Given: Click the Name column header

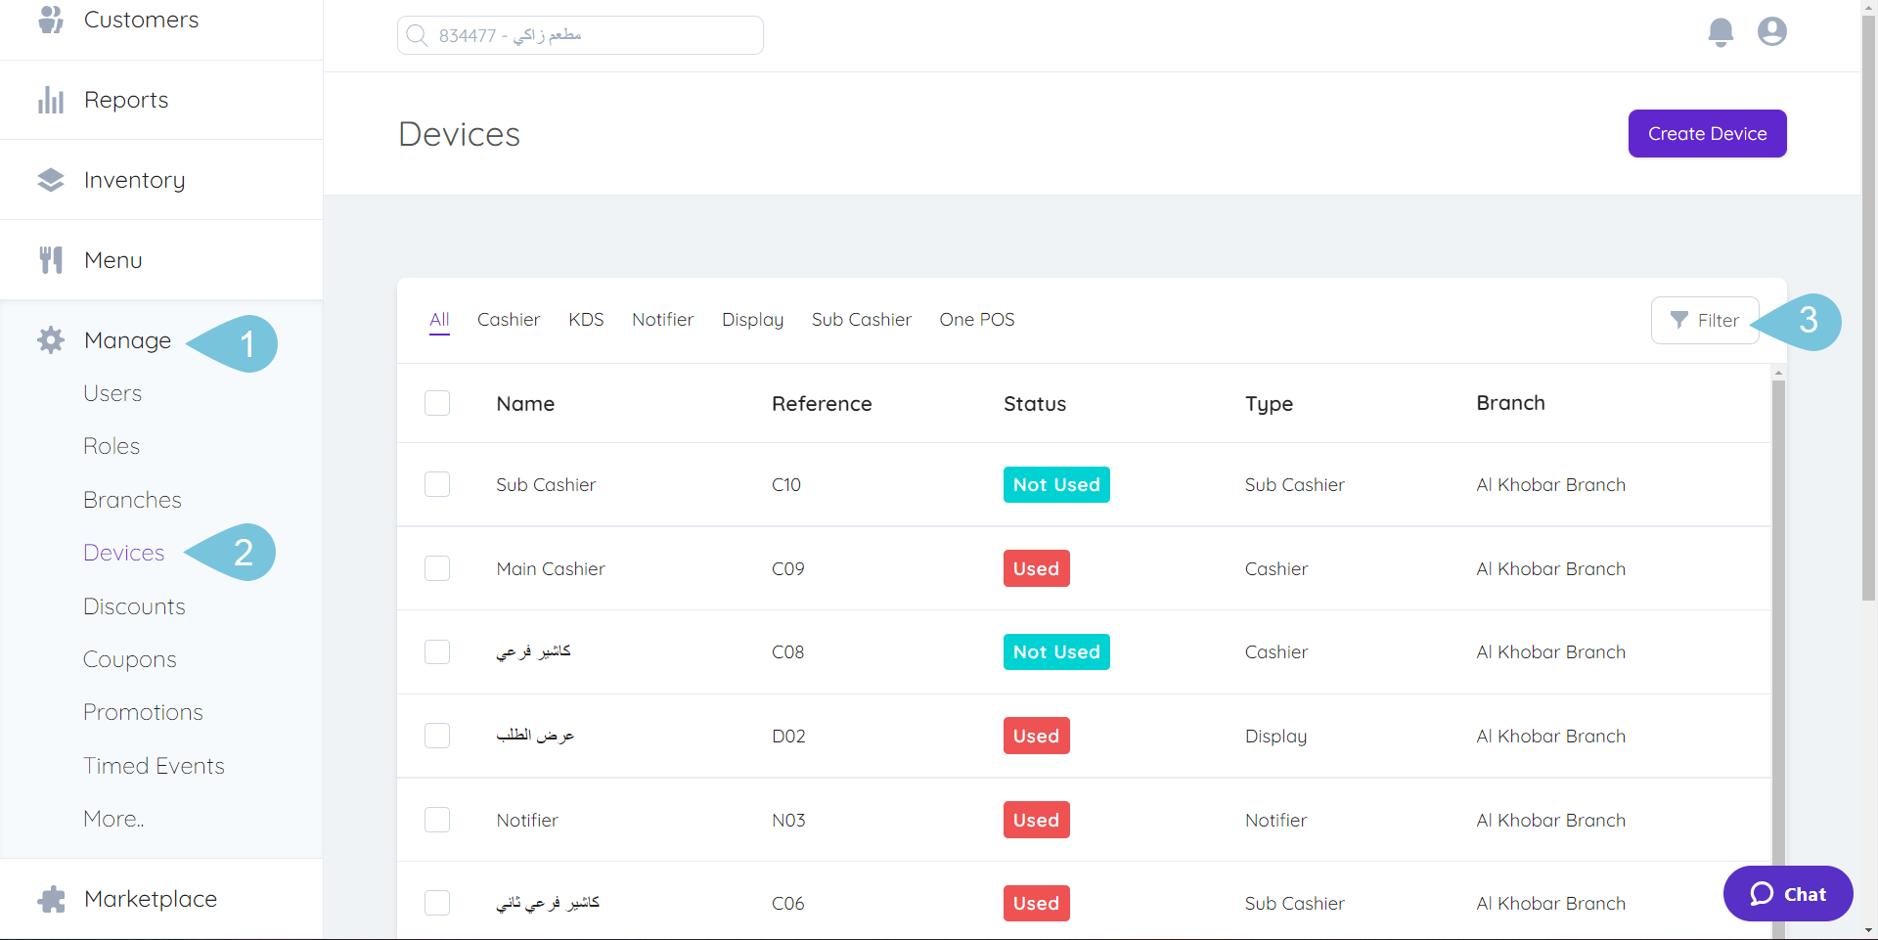Looking at the screenshot, I should (x=525, y=403).
